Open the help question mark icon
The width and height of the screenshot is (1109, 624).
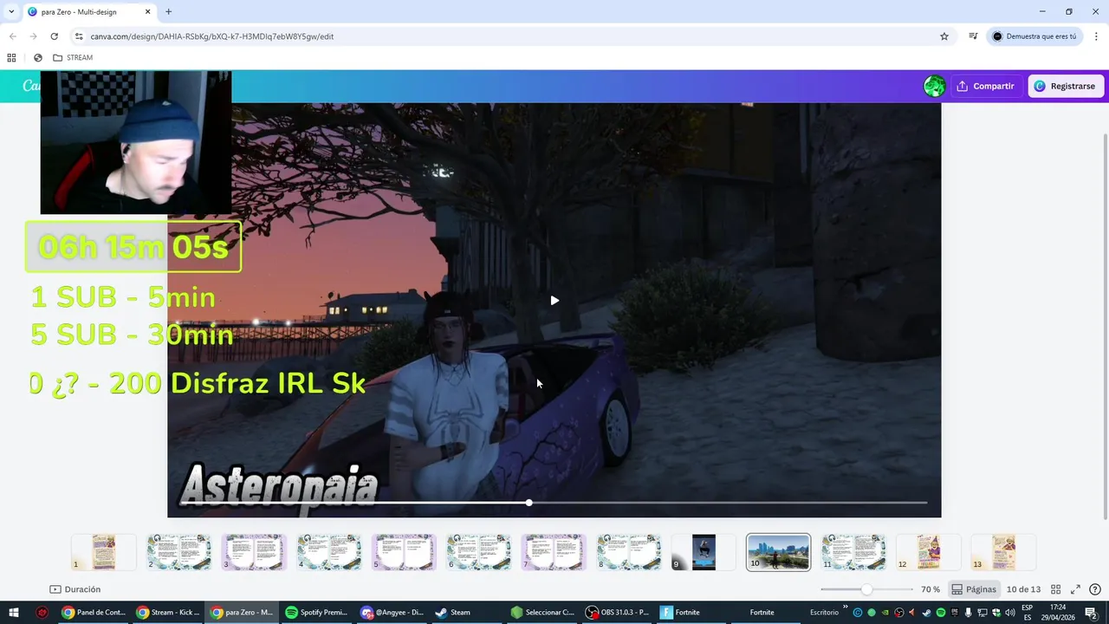[x=1095, y=589]
